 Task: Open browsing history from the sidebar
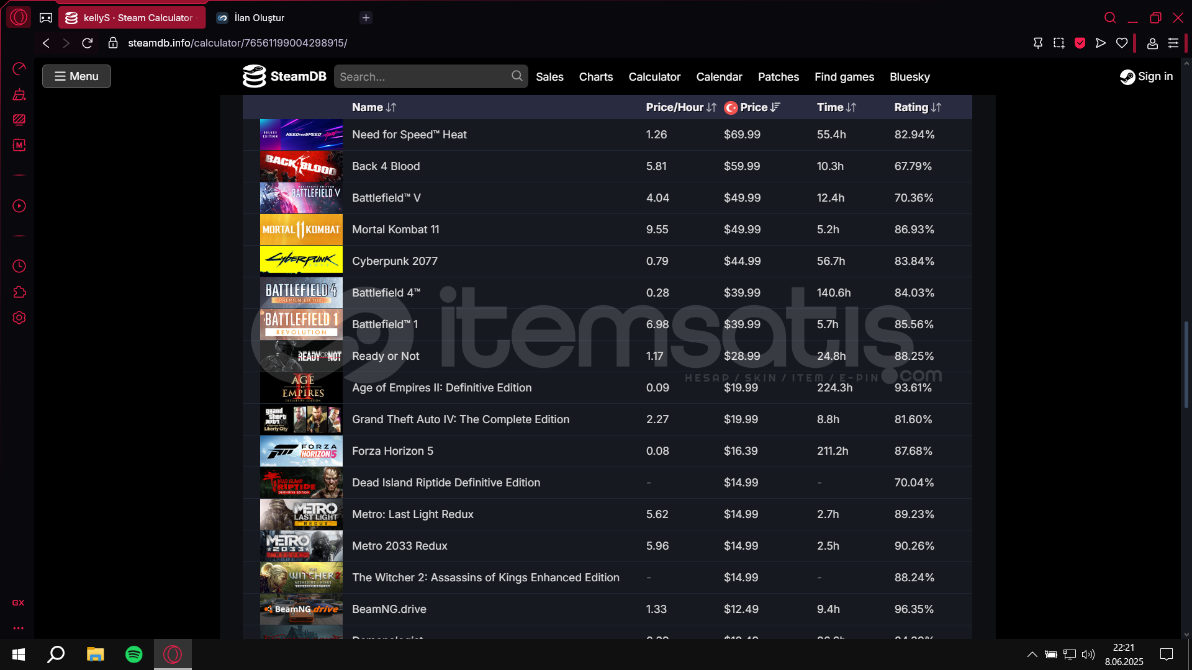tap(19, 266)
